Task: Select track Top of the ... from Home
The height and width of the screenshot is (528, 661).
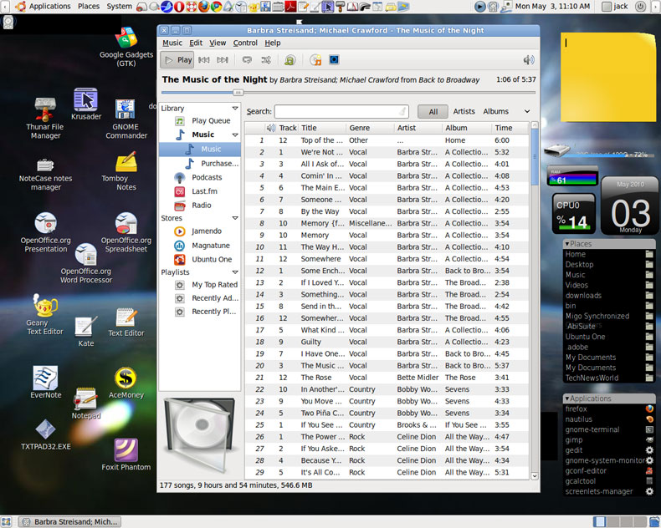Action: [x=387, y=140]
